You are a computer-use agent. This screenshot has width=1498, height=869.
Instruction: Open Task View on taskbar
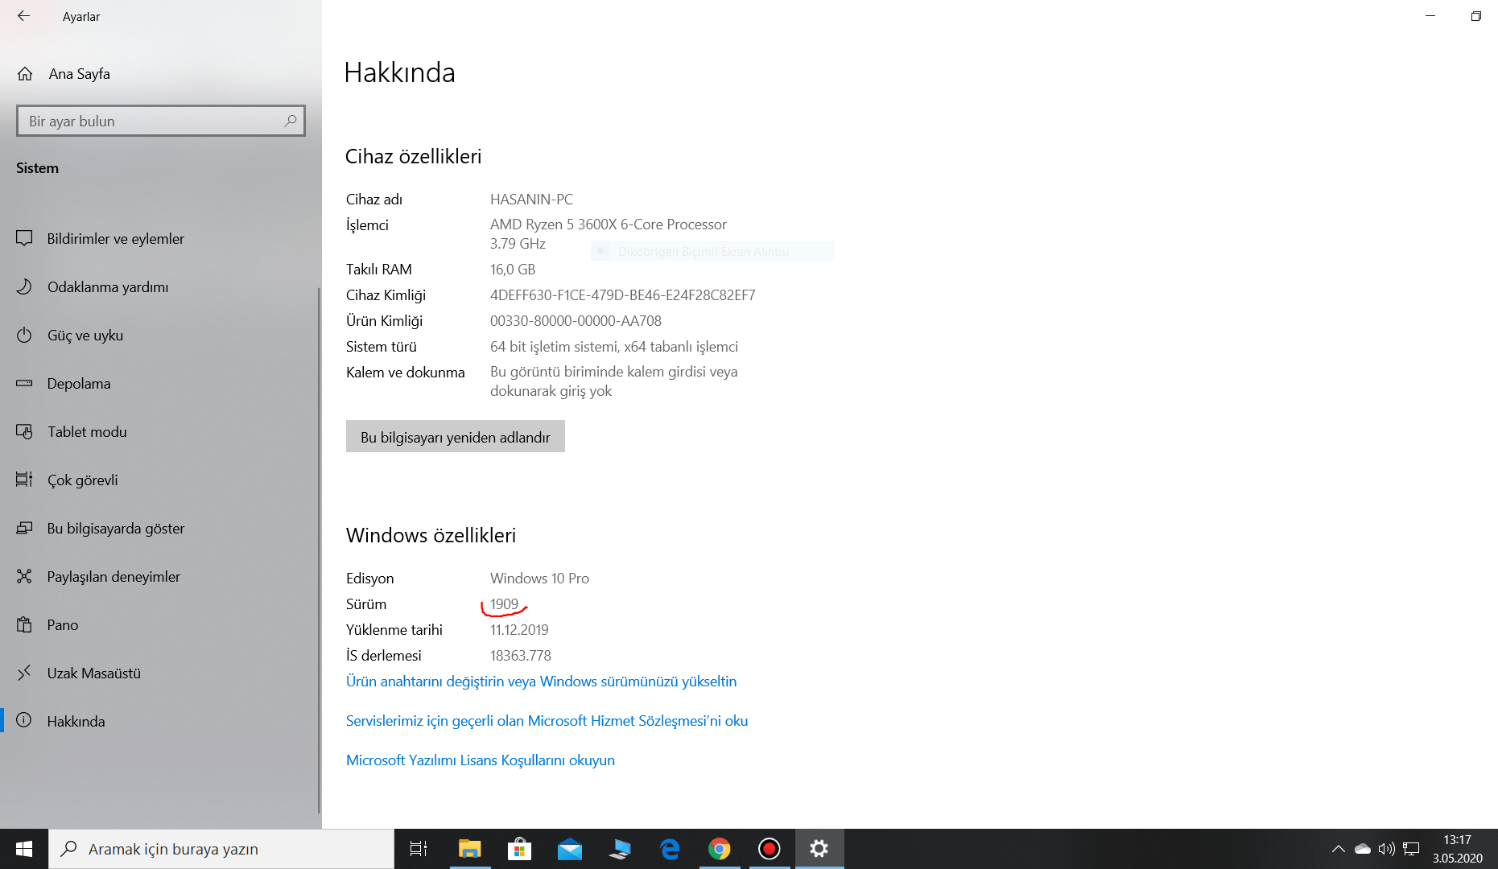click(x=419, y=849)
